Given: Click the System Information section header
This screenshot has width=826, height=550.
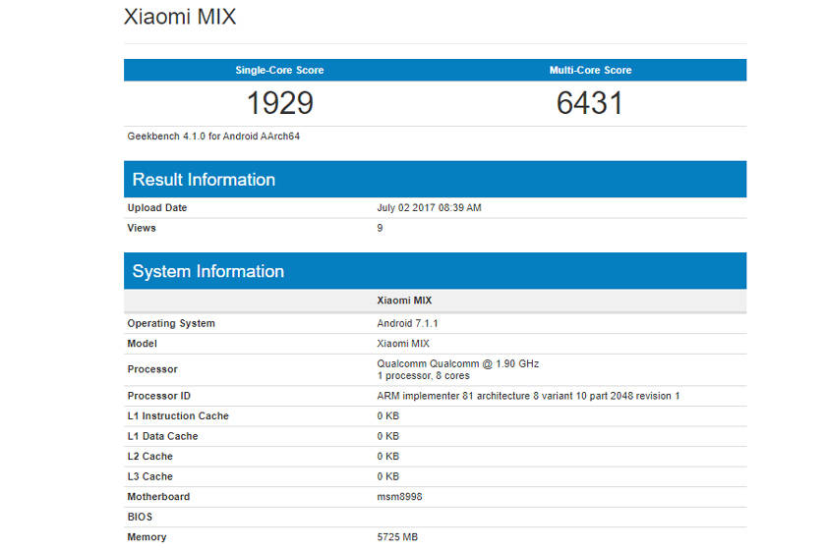Looking at the screenshot, I should pos(435,271).
